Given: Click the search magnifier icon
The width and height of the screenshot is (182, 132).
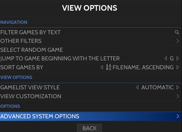Looking at the screenshot, I should [177, 32].
